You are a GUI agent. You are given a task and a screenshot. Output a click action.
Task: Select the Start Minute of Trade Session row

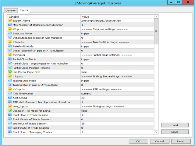[x=81, y=119]
